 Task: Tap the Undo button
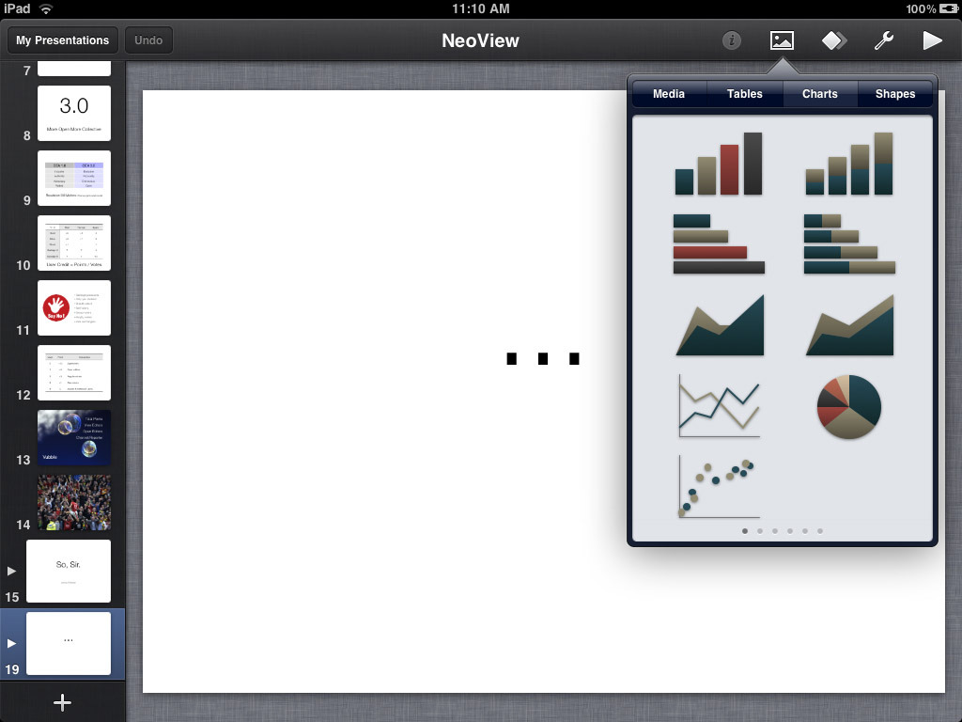(148, 40)
